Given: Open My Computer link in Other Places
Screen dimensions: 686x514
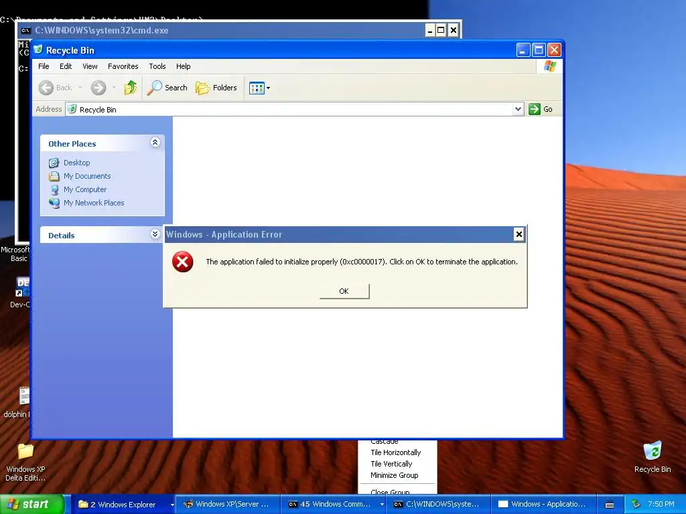Looking at the screenshot, I should click(85, 189).
